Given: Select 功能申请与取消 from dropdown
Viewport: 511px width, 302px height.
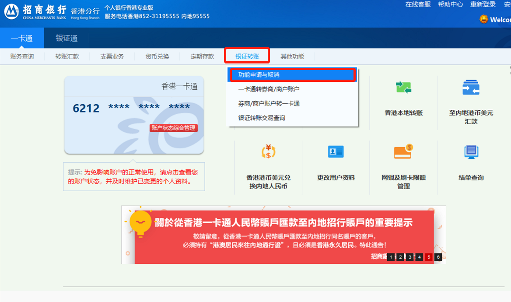Looking at the screenshot, I should coord(293,75).
